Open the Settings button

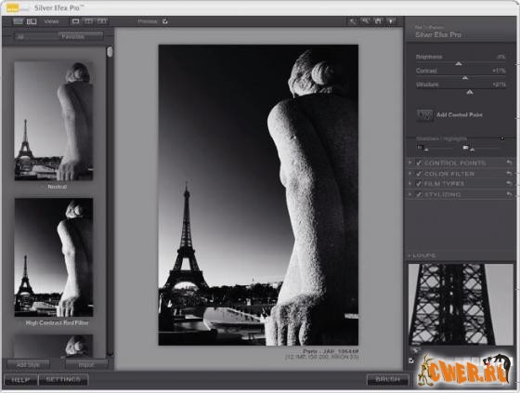[63, 379]
